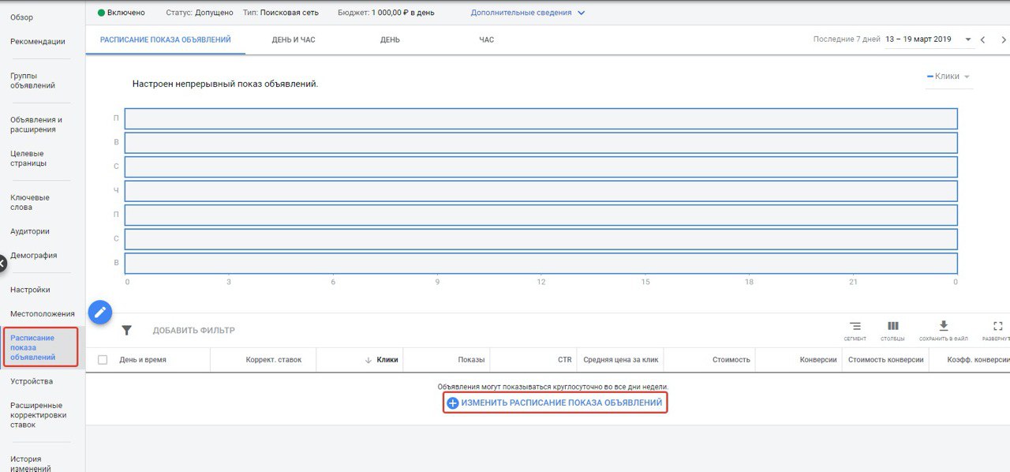Open the Клики metric dropdown above the chart
Image resolution: width=1010 pixels, height=472 pixels.
pyautogui.click(x=948, y=77)
